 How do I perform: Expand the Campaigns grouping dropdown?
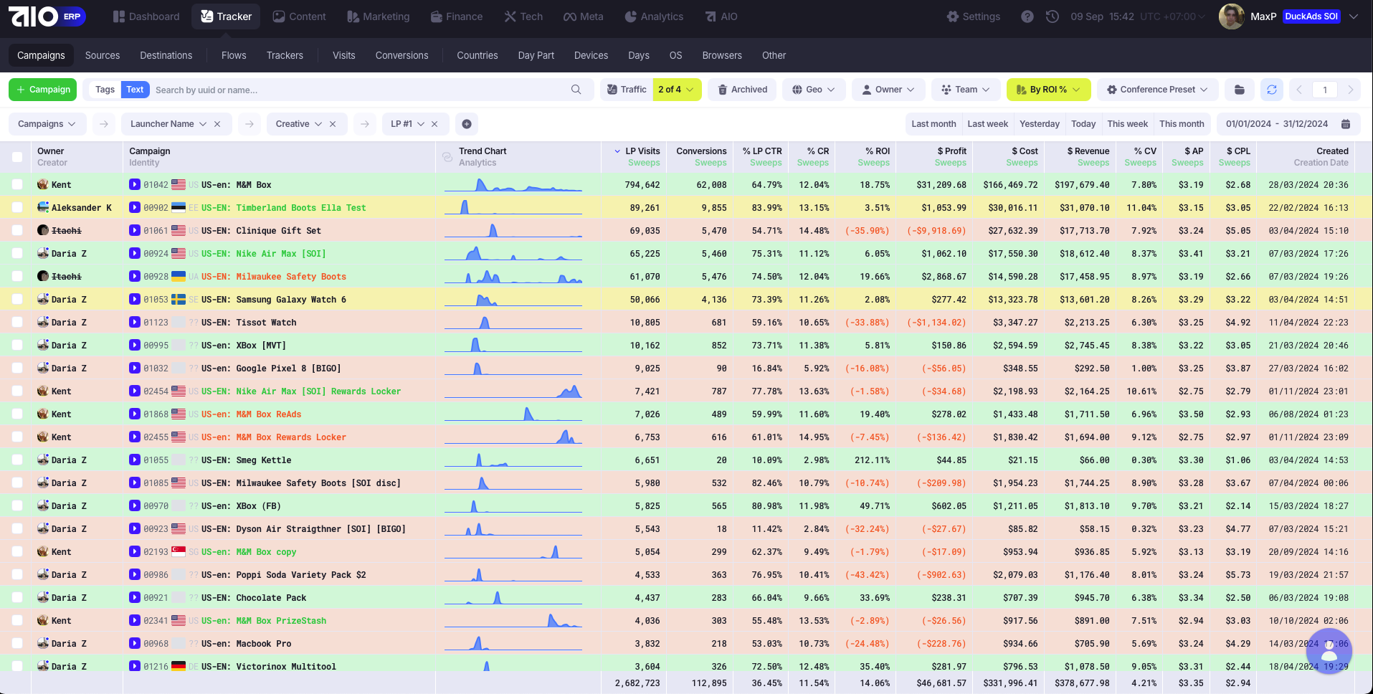click(47, 124)
